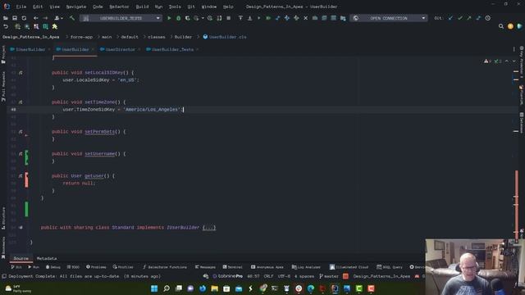Click the Git history clock icon
This screenshot has height=295, width=525.
click(488, 18)
